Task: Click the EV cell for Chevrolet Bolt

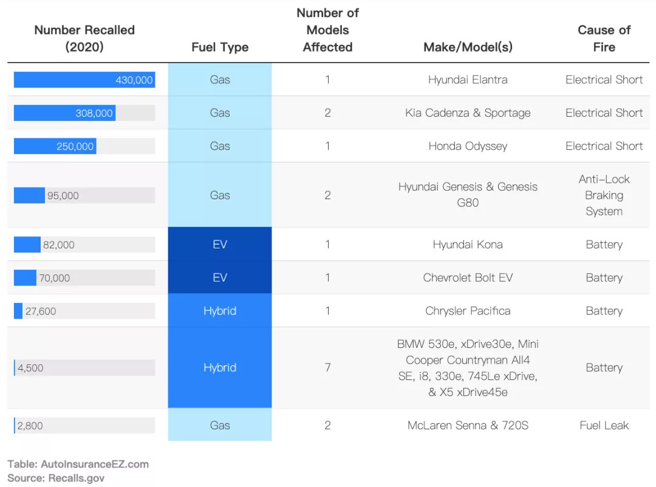Action: click(220, 278)
